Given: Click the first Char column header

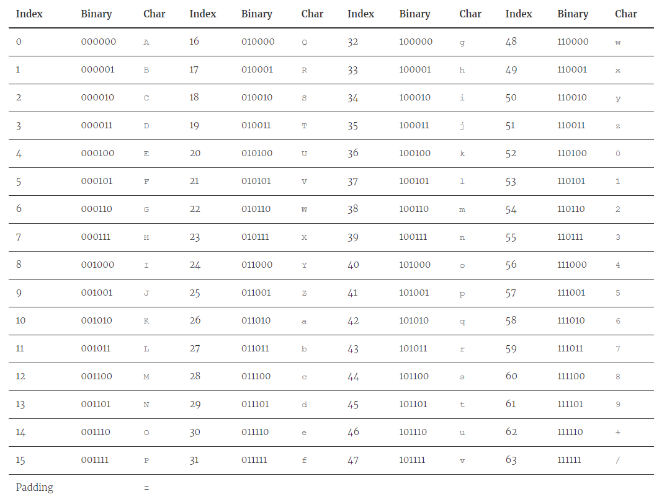Looking at the screenshot, I should [154, 14].
